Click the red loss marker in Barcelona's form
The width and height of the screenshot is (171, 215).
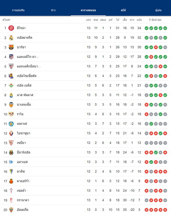point(156,47)
